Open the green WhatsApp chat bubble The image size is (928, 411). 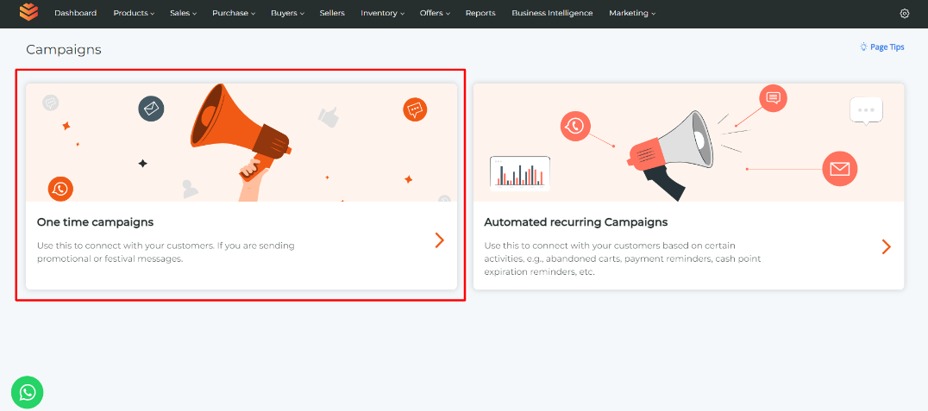tap(28, 392)
